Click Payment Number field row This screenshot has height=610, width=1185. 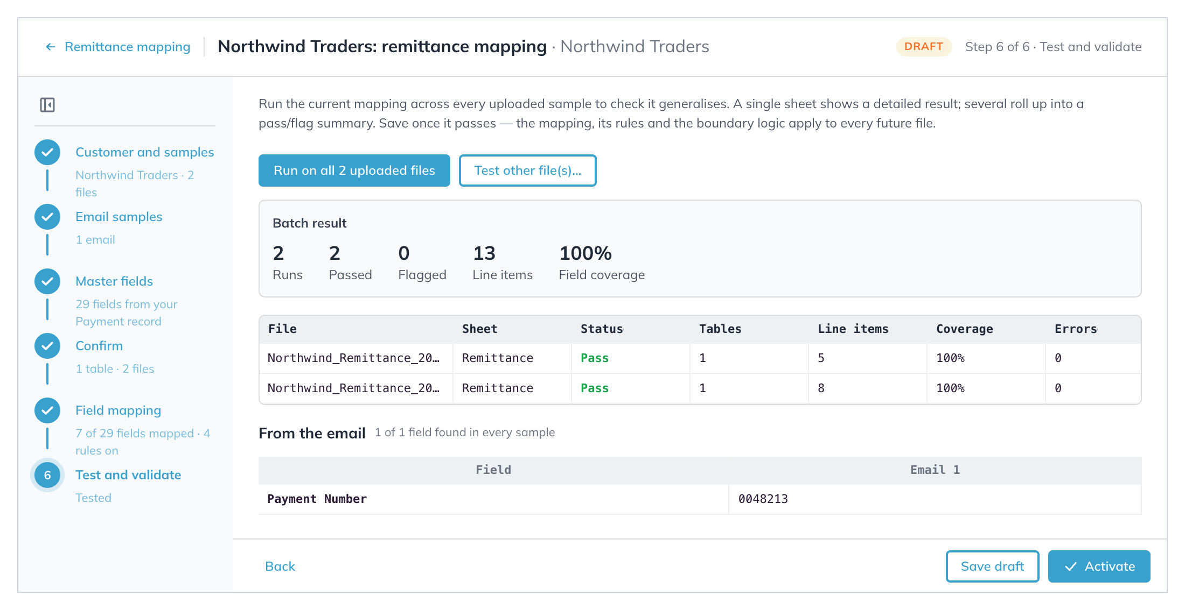tap(700, 499)
